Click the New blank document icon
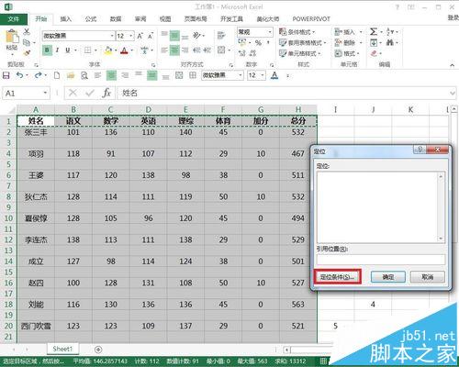 [57, 75]
